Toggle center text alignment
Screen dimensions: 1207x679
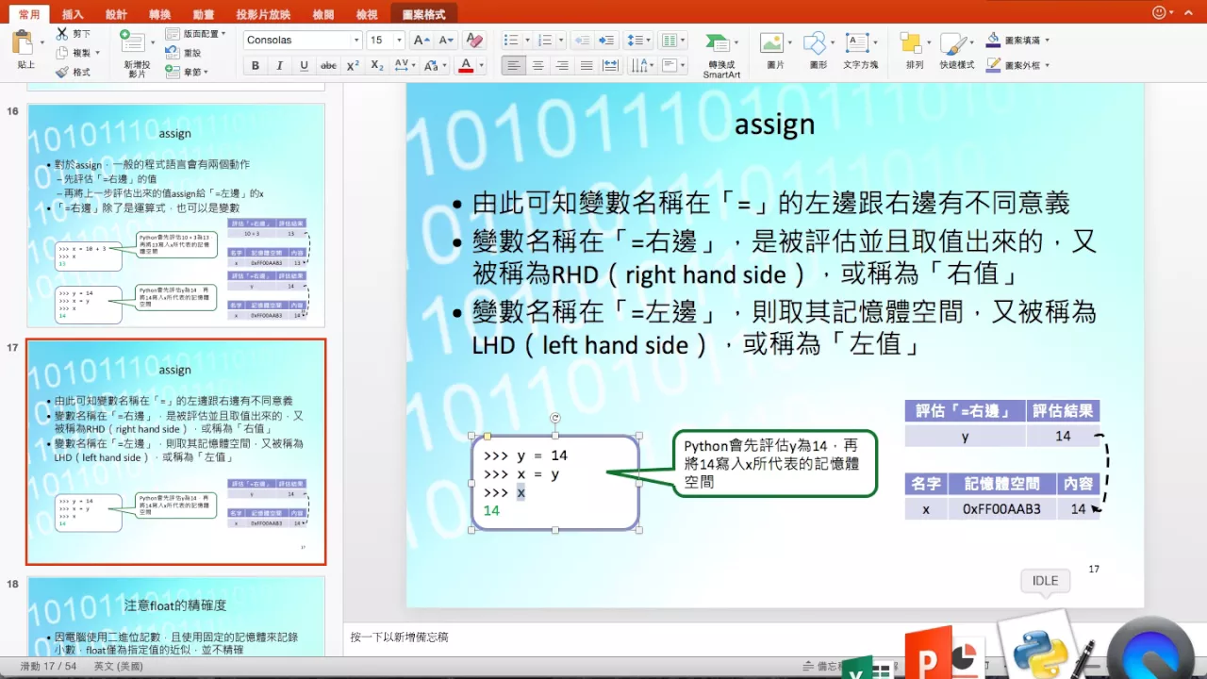pos(537,65)
